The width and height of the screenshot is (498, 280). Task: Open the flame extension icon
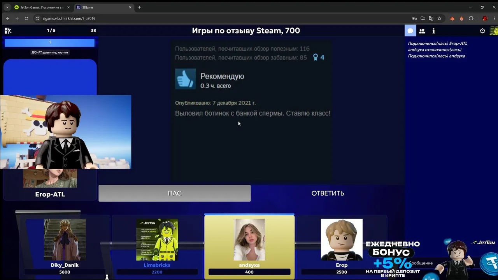[461, 18]
